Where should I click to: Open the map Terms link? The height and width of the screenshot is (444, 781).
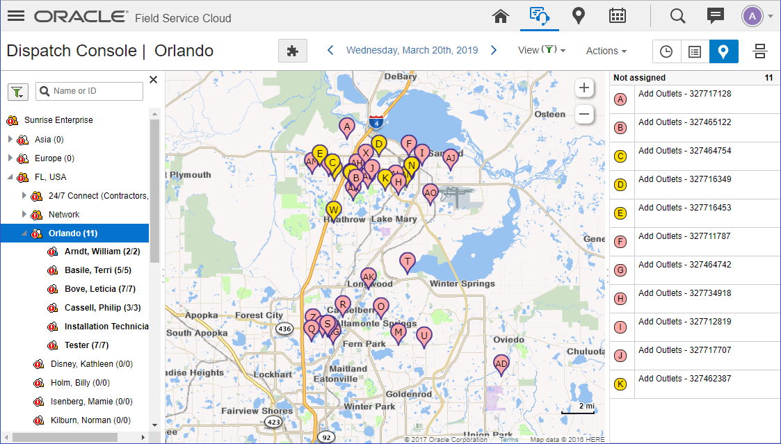508,440
